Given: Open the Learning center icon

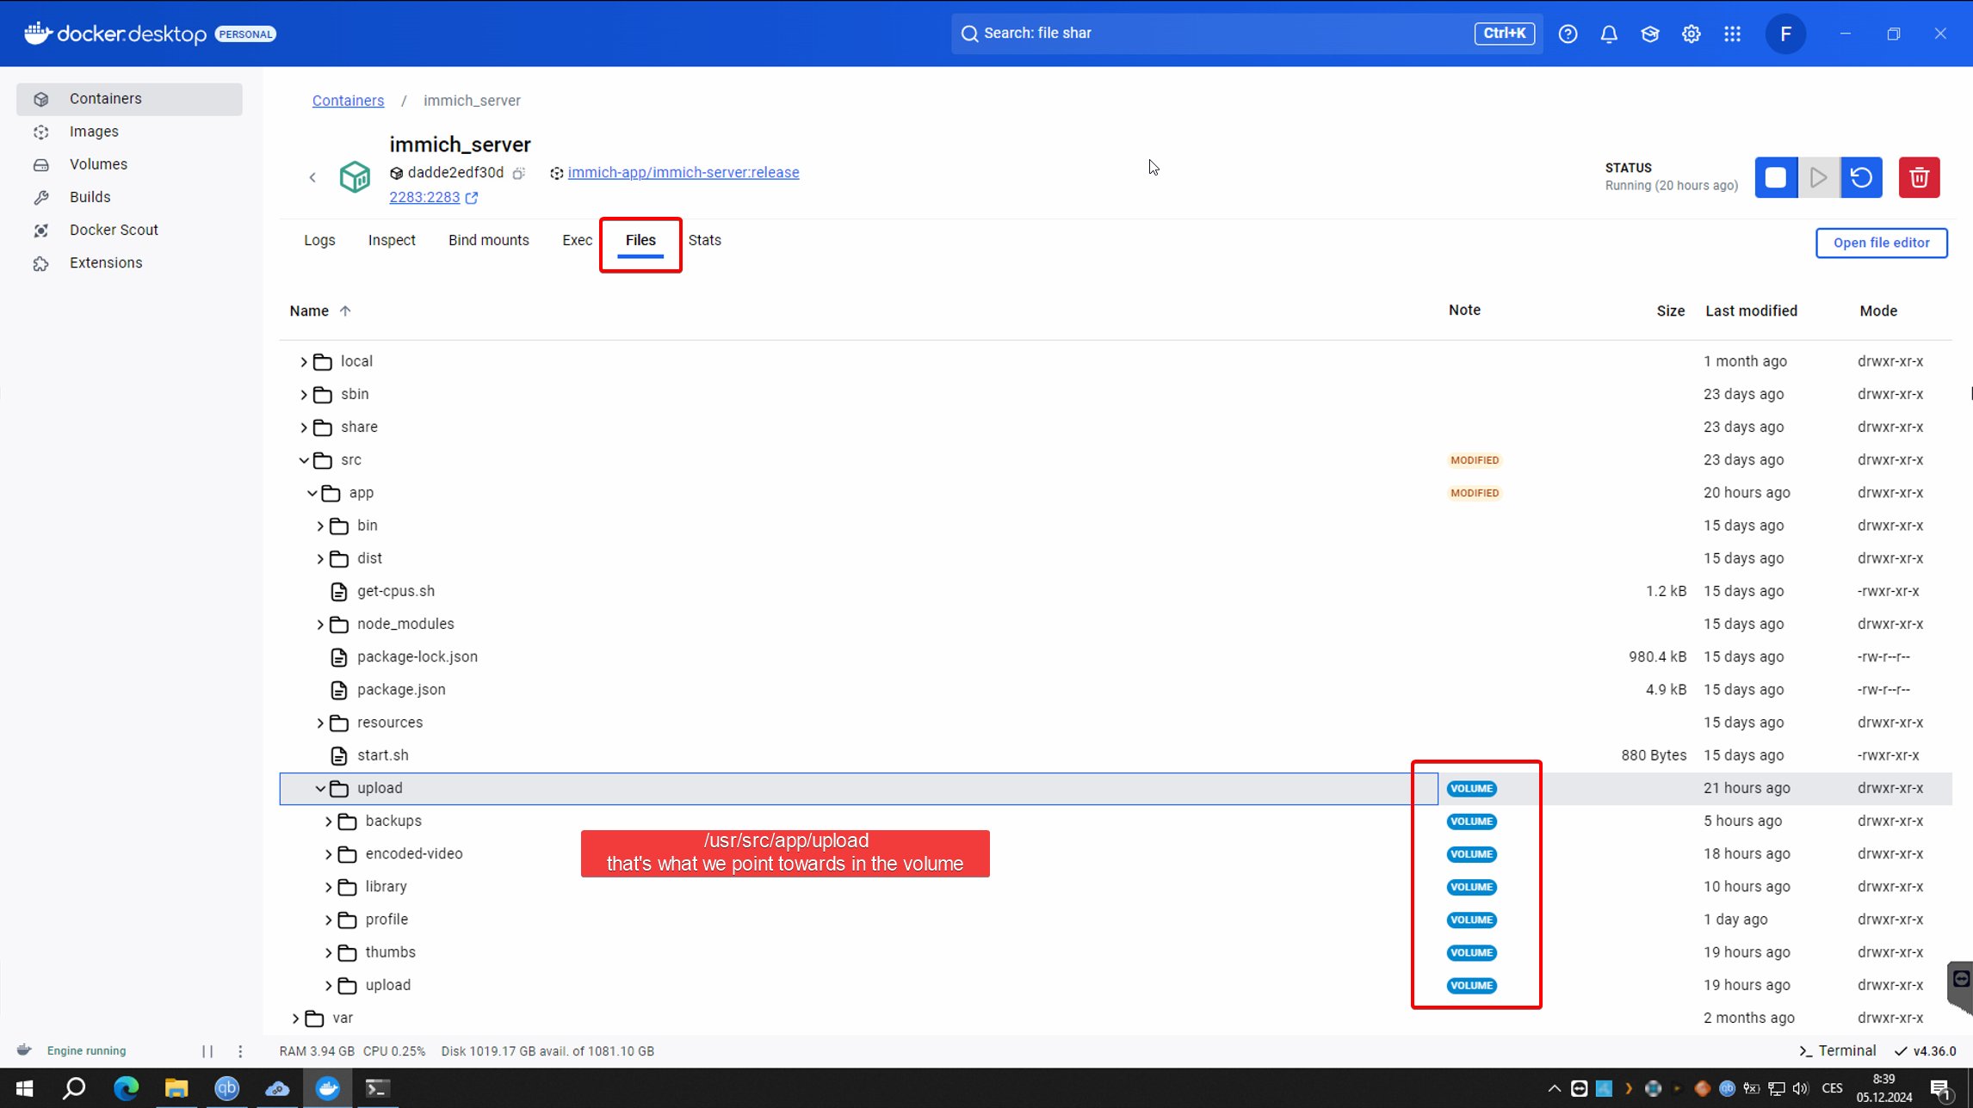Looking at the screenshot, I should tap(1649, 34).
